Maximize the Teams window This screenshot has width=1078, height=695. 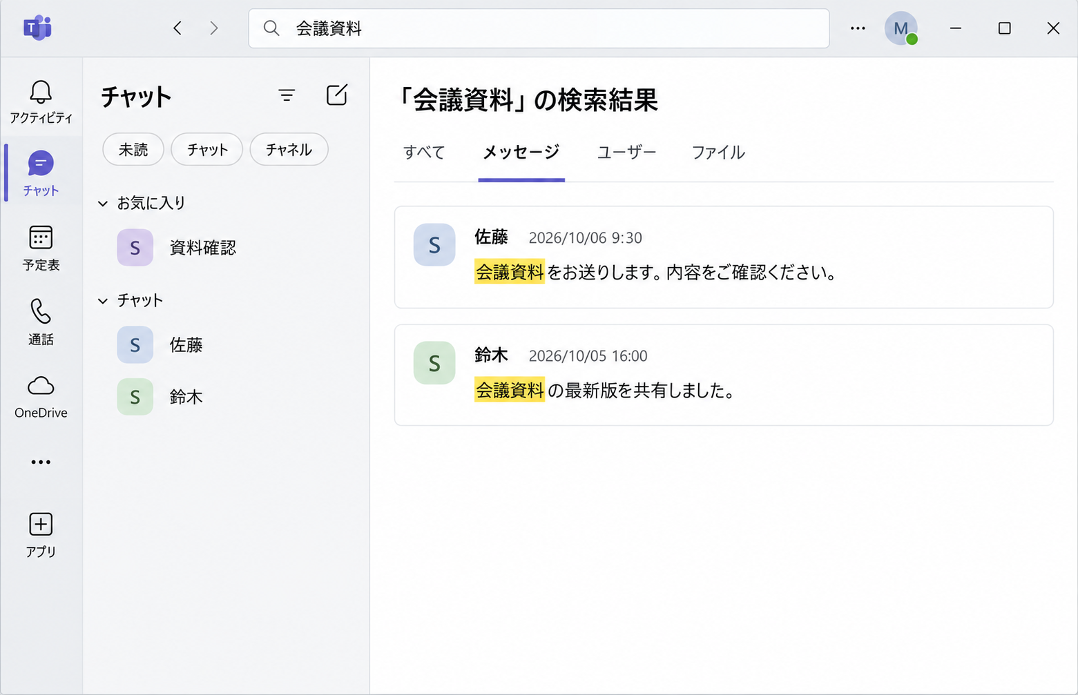pos(1005,28)
